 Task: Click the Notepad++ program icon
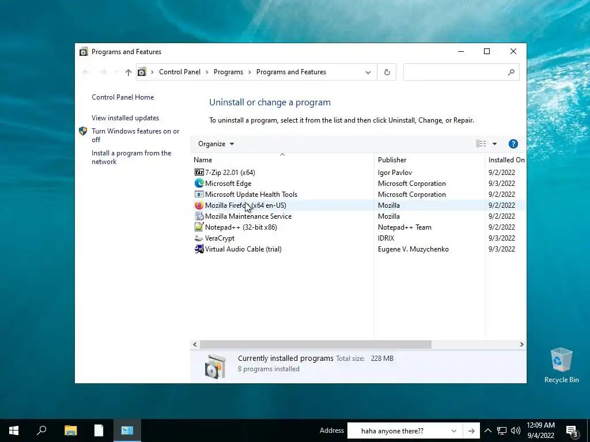[199, 227]
